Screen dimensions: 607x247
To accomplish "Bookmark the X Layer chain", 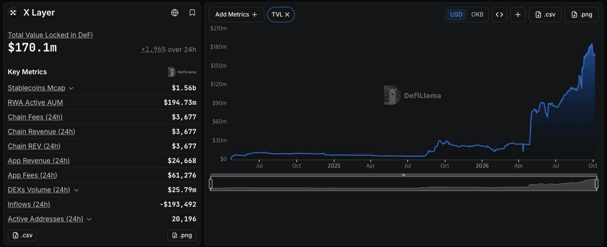I will click(x=192, y=13).
